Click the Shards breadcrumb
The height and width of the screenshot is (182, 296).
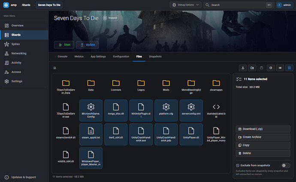tap(26, 5)
